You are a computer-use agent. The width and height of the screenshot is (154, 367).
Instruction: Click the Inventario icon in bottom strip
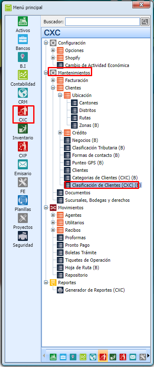(113, 357)
